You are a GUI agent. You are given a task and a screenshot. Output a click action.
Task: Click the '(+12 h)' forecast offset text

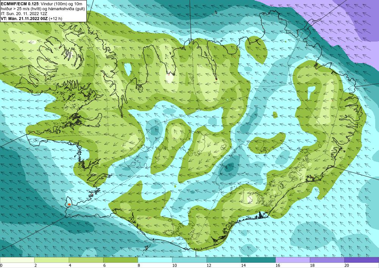[x=55, y=18]
